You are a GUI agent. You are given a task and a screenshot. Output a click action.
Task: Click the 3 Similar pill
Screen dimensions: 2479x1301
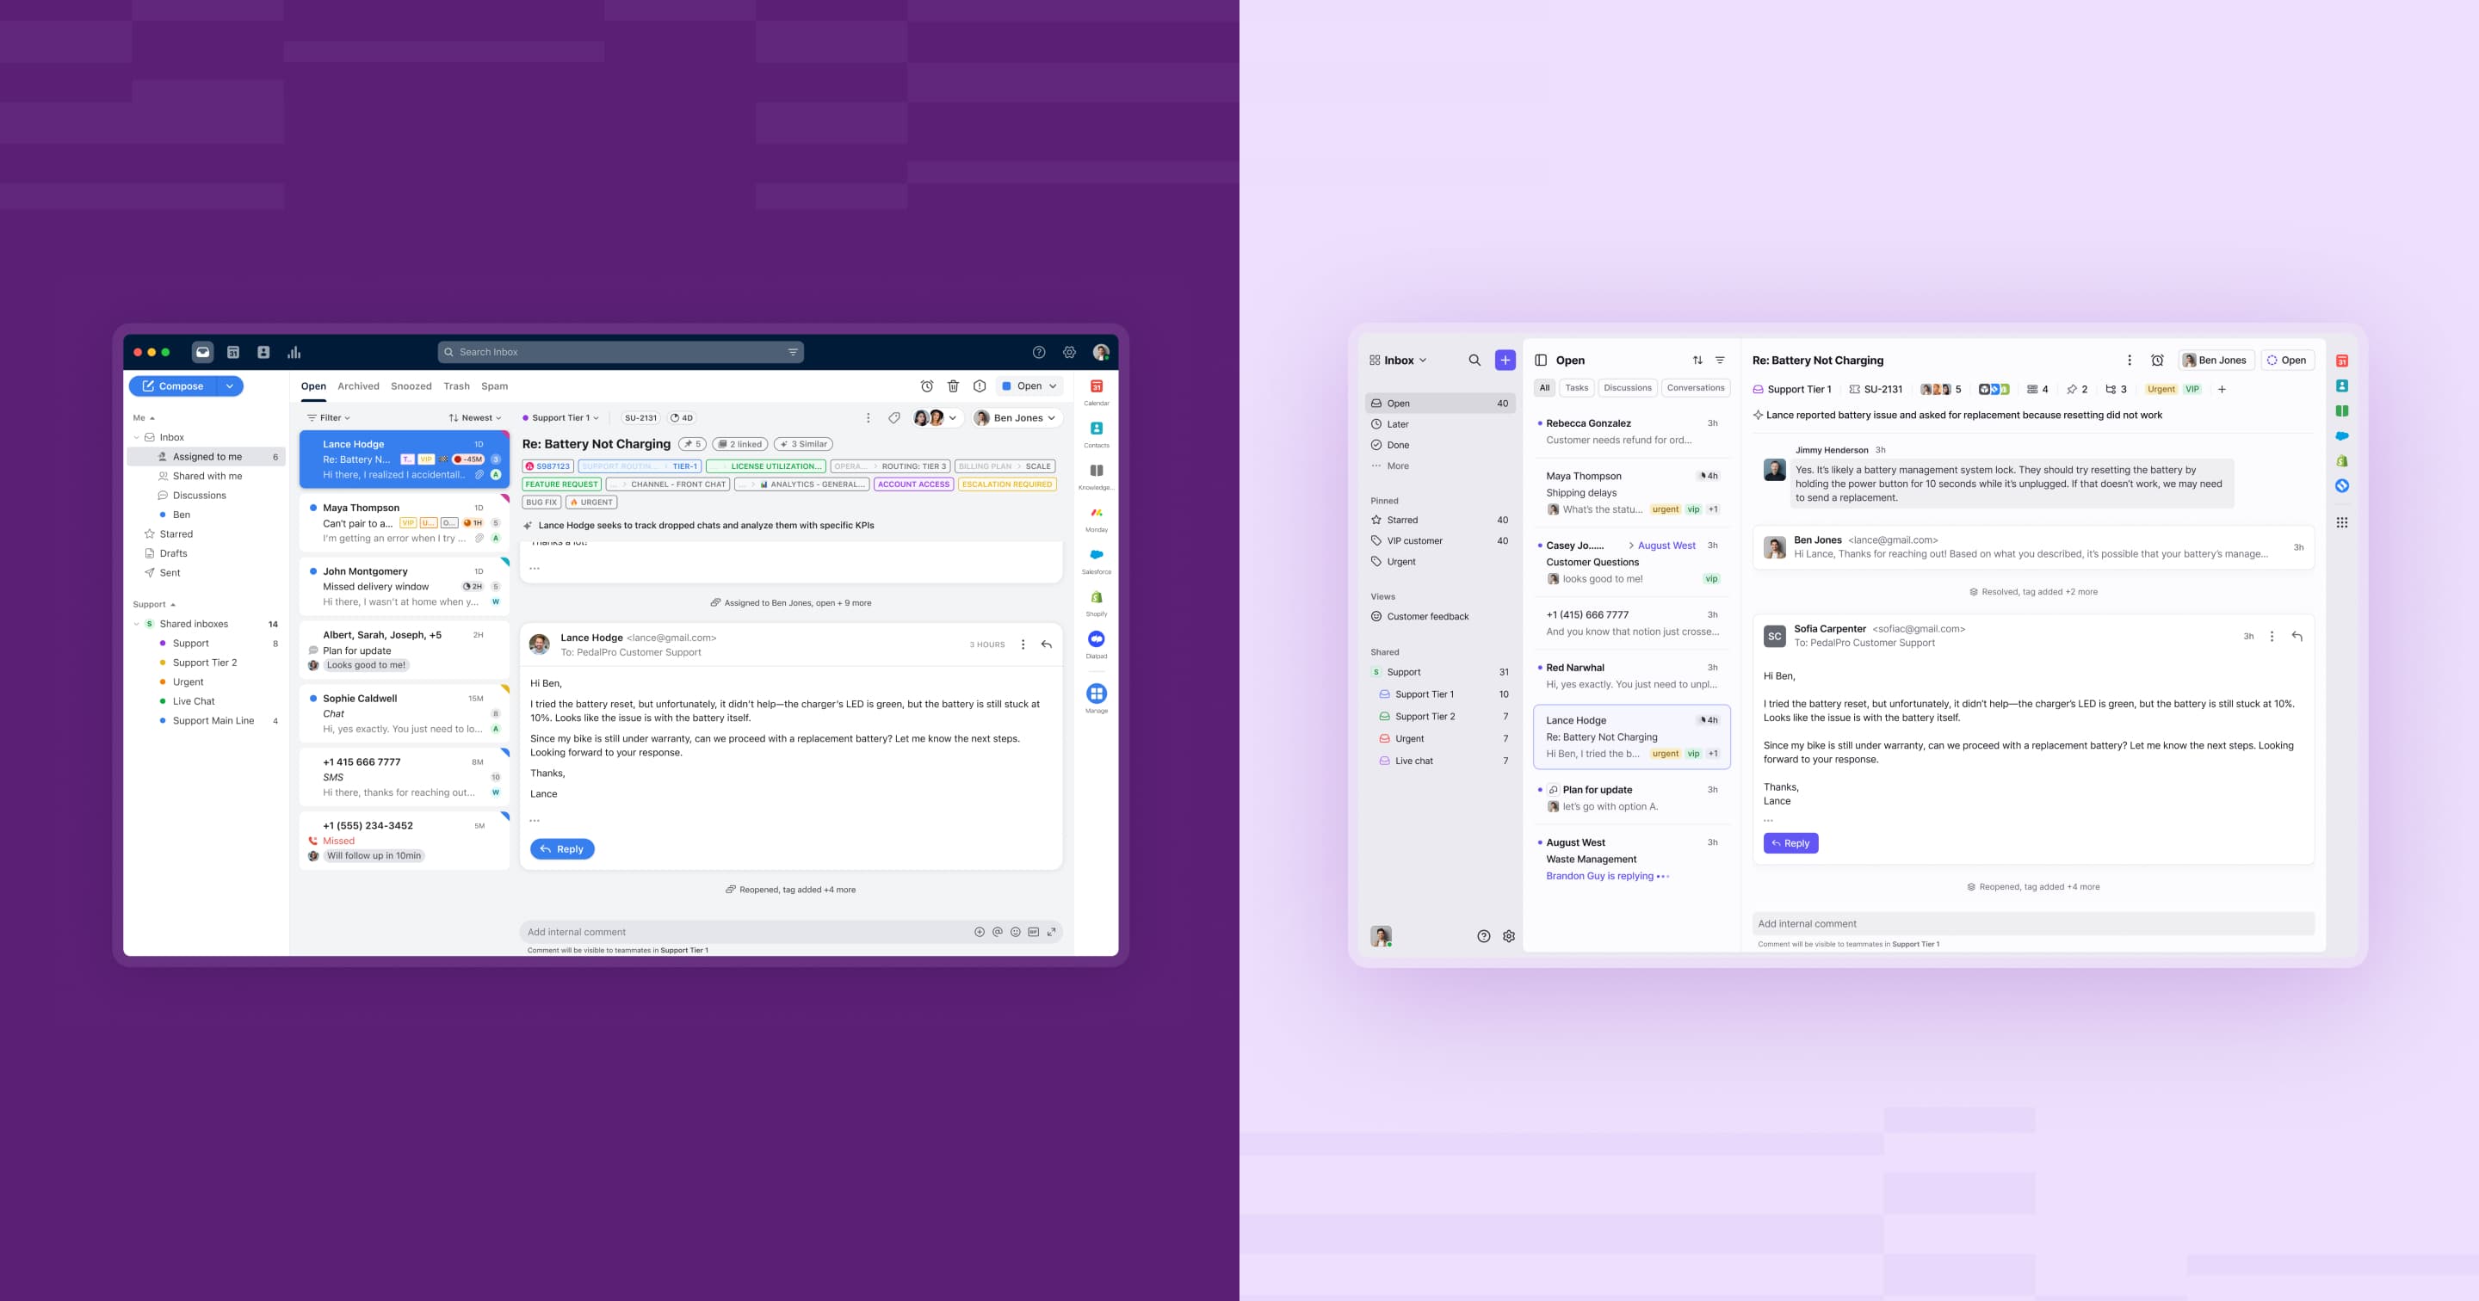[x=802, y=444]
